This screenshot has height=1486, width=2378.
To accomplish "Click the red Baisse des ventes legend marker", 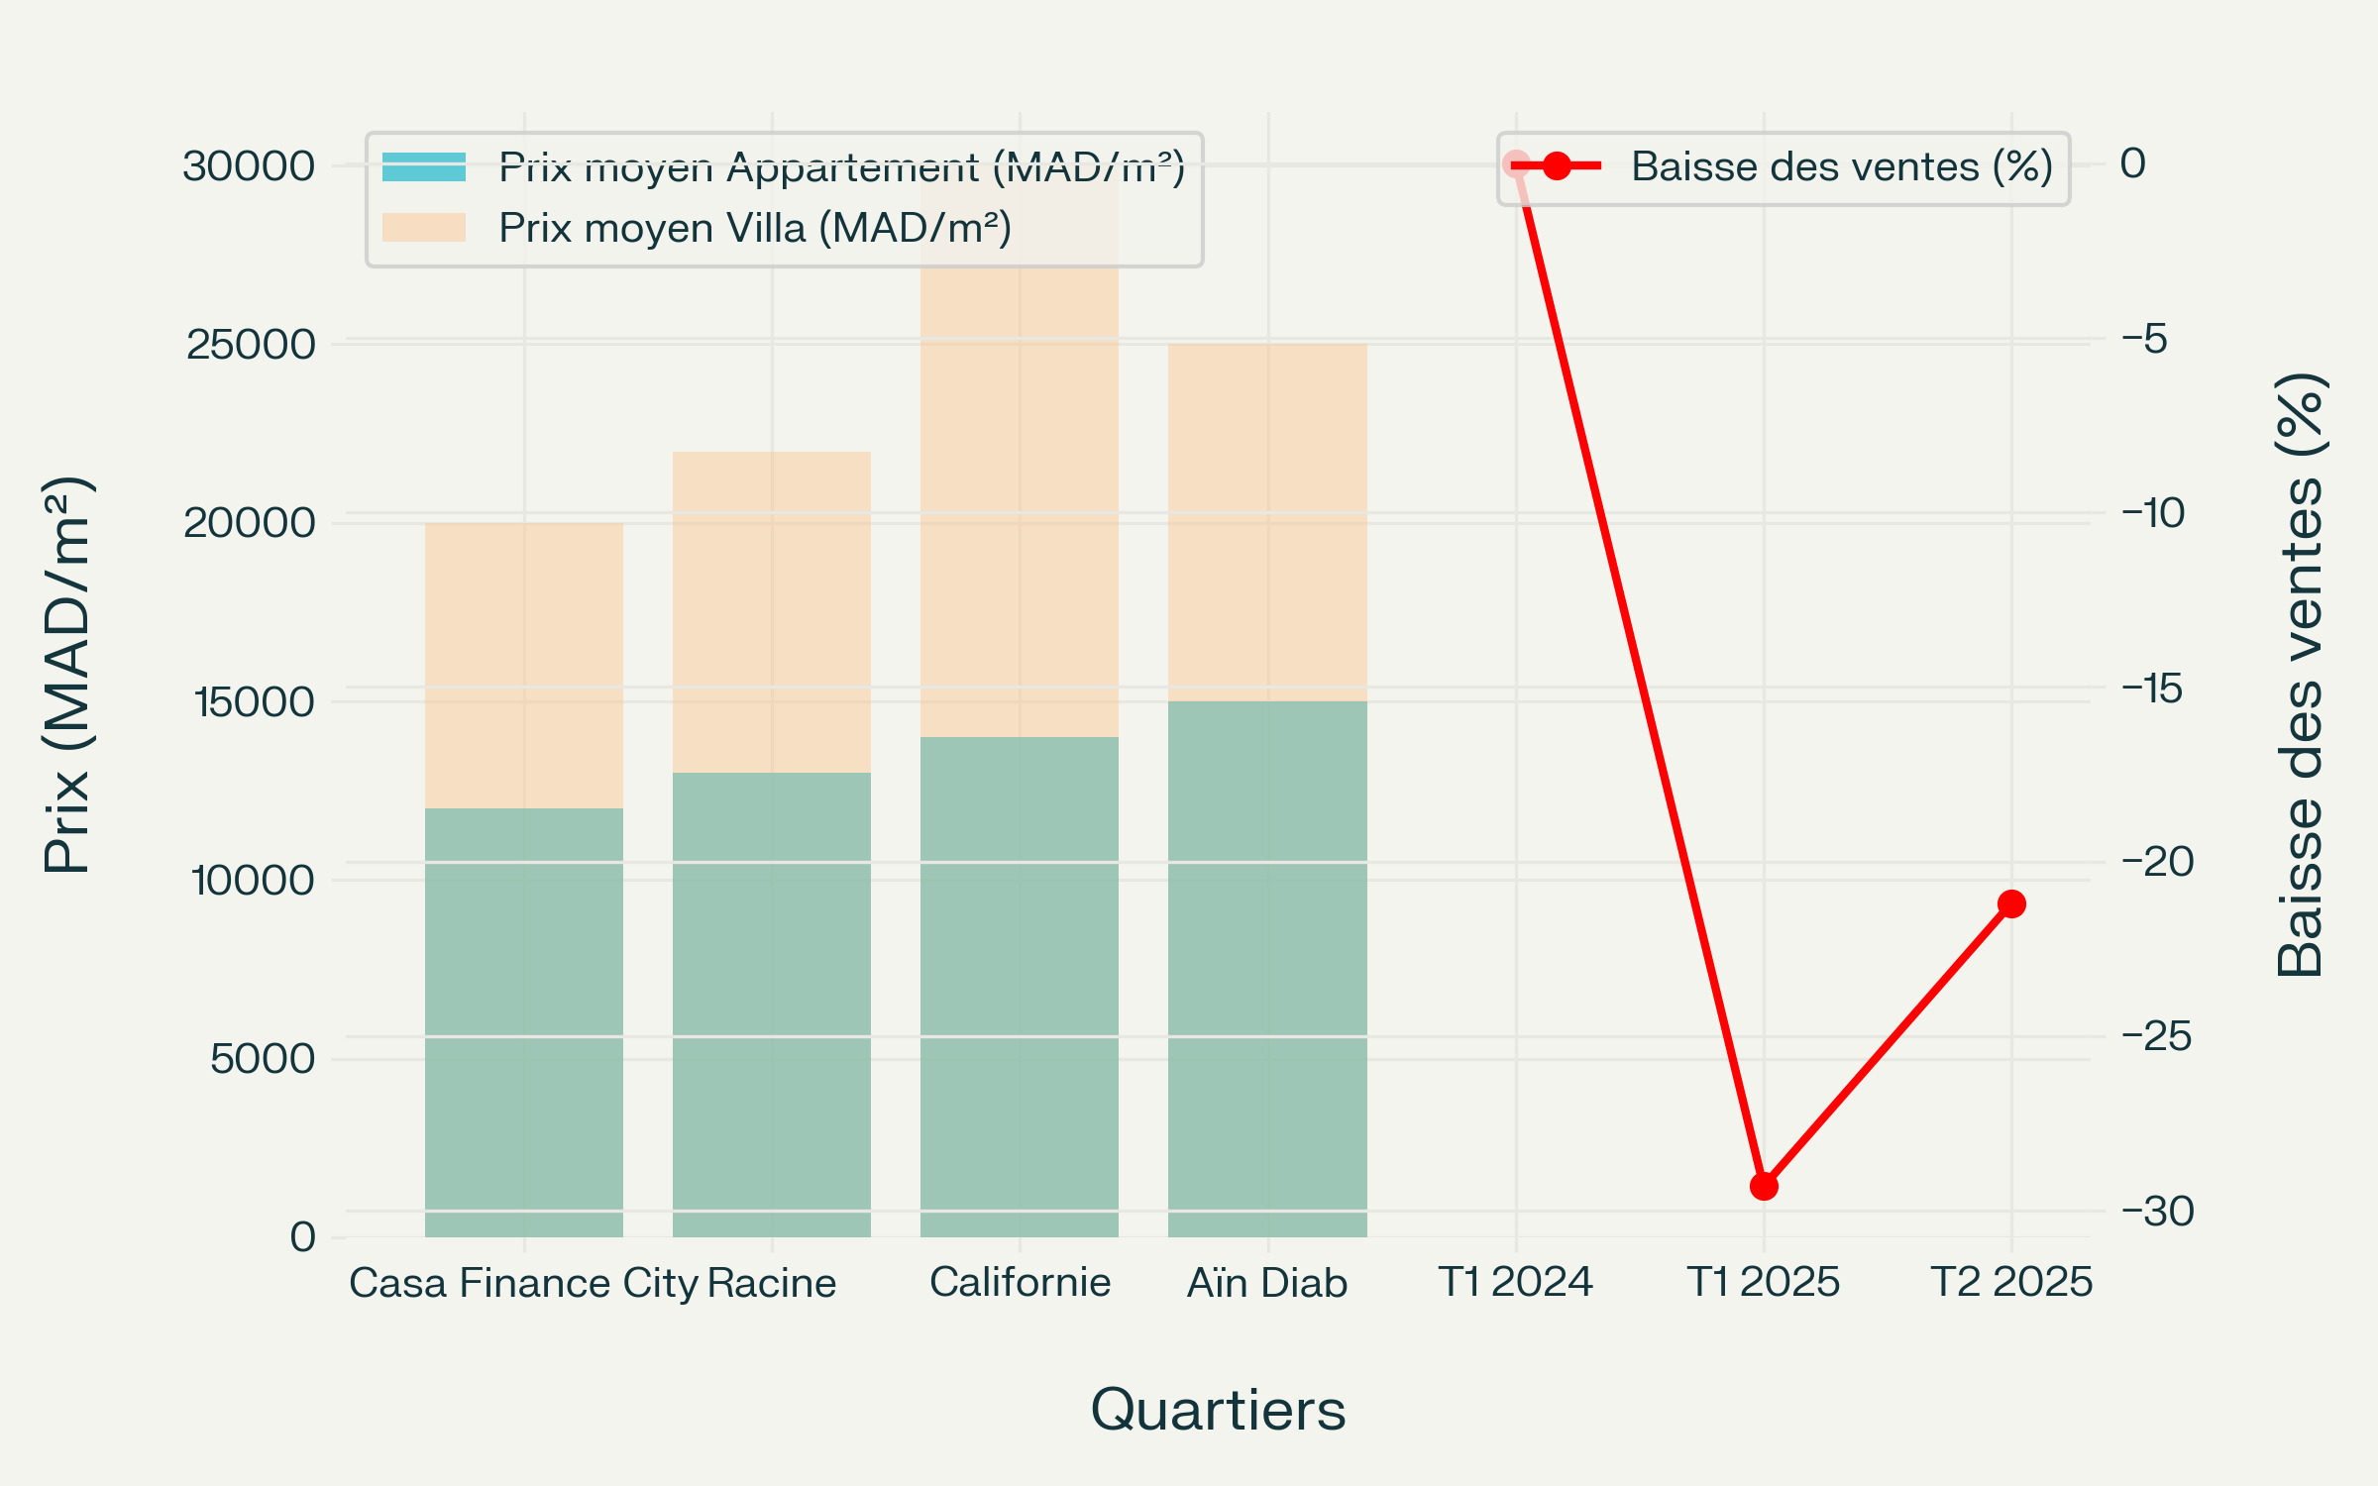I will point(1557,166).
